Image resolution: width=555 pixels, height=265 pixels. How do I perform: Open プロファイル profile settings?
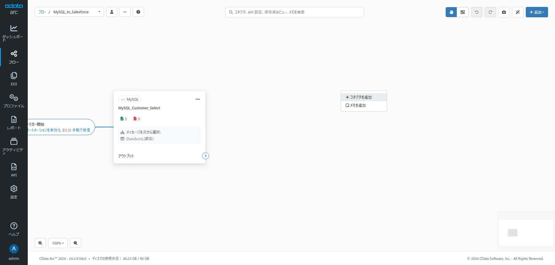(14, 101)
